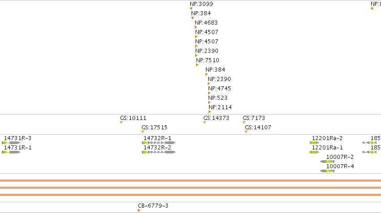This screenshot has height=213, width=381.
Task: Click the NP:3099 insertion marker triangle
Action: (x=191, y=9)
